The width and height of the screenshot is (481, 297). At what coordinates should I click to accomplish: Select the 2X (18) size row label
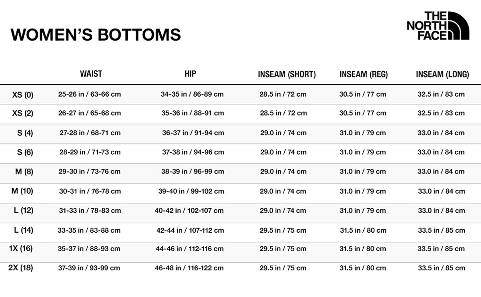pos(21,268)
